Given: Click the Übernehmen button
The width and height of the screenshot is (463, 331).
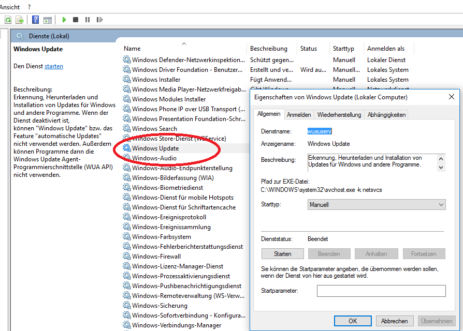Looking at the screenshot, I should point(437,321).
